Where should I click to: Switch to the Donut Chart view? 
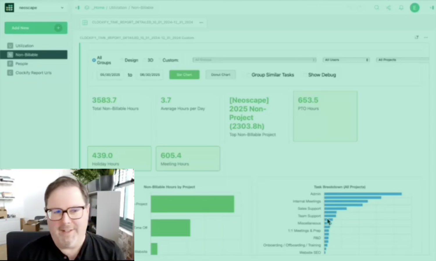point(220,75)
